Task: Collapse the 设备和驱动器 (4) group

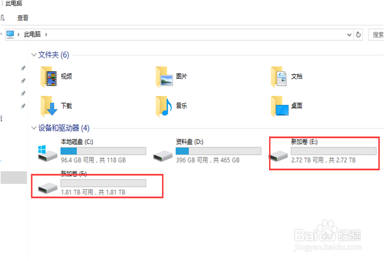Action: click(x=34, y=128)
